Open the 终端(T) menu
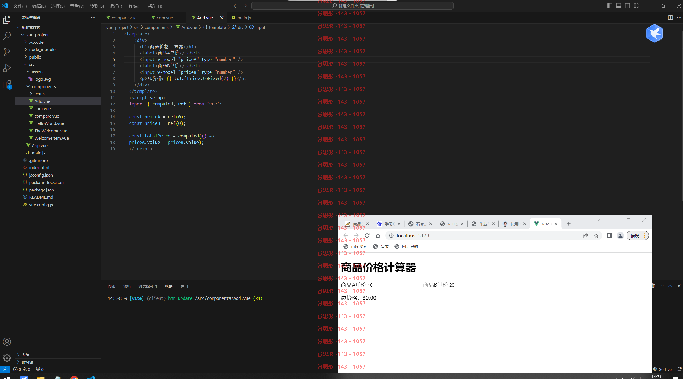683x379 pixels. 135,6
